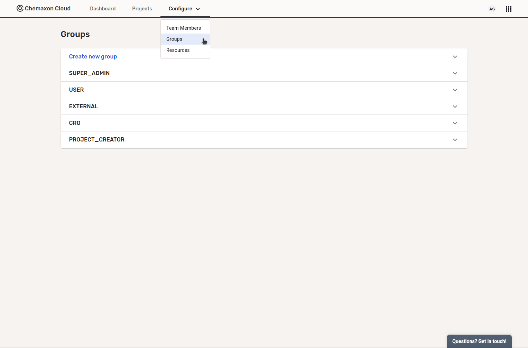
Task: Click the Create new group link
Action: point(93,56)
